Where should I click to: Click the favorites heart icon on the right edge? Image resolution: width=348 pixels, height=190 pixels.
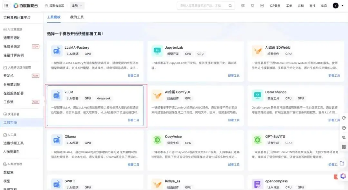pyautogui.click(x=343, y=118)
